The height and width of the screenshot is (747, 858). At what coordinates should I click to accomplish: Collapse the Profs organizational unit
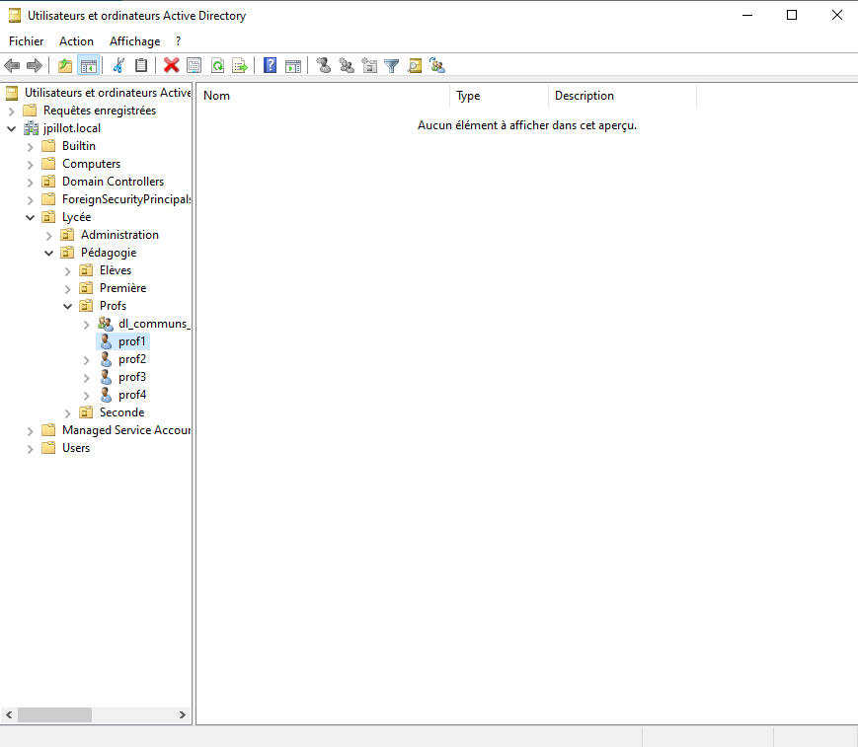point(68,306)
